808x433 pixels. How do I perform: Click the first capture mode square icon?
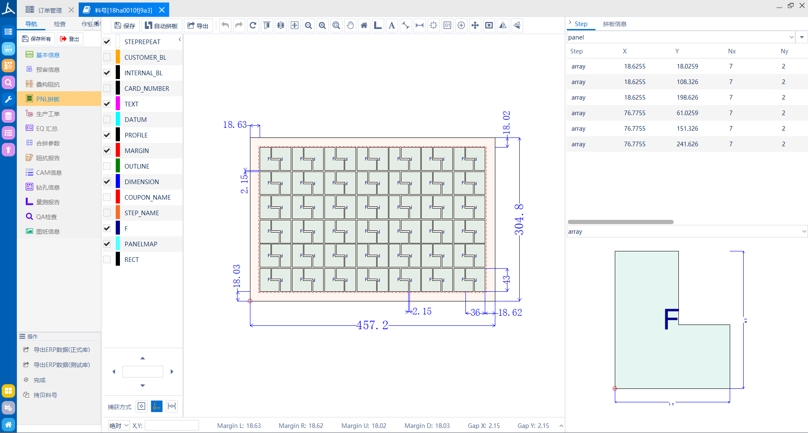pyautogui.click(x=141, y=406)
